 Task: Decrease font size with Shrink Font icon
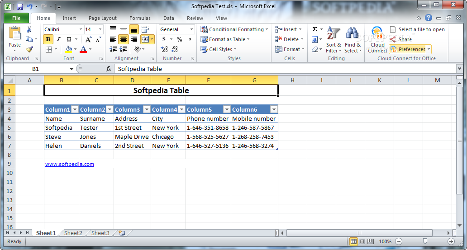pos(98,39)
